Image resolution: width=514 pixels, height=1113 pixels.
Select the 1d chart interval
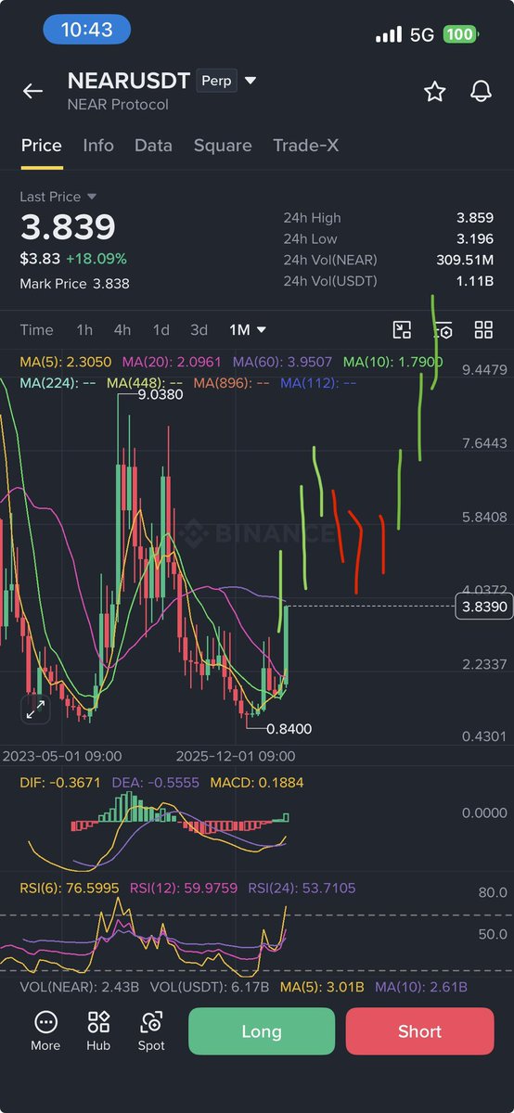pyautogui.click(x=161, y=330)
